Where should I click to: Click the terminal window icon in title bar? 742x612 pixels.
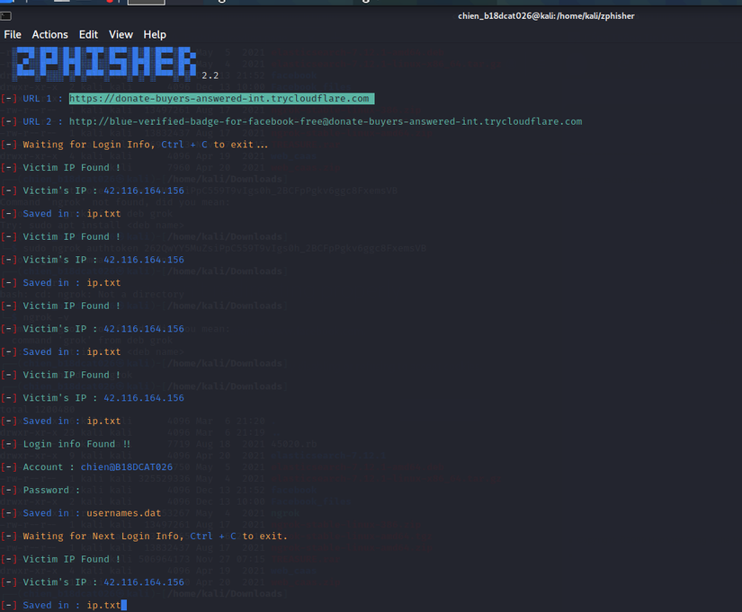coord(5,16)
